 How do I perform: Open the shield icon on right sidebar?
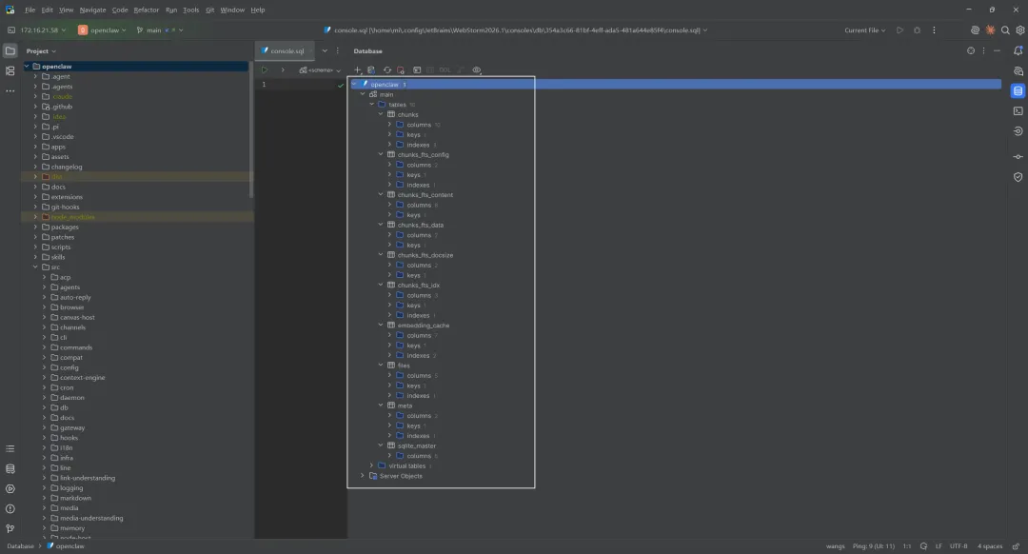pos(1018,177)
